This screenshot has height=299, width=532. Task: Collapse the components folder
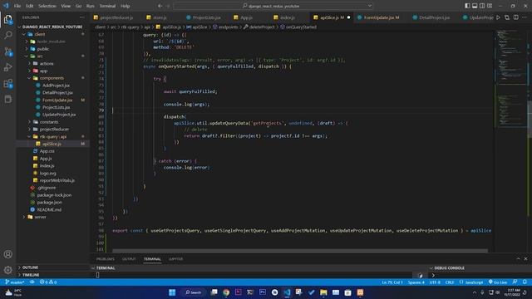(52, 78)
